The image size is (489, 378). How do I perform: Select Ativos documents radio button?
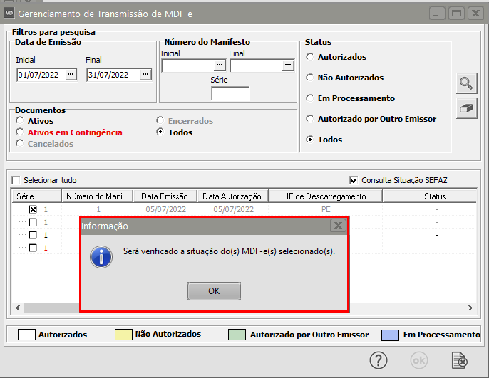point(20,120)
